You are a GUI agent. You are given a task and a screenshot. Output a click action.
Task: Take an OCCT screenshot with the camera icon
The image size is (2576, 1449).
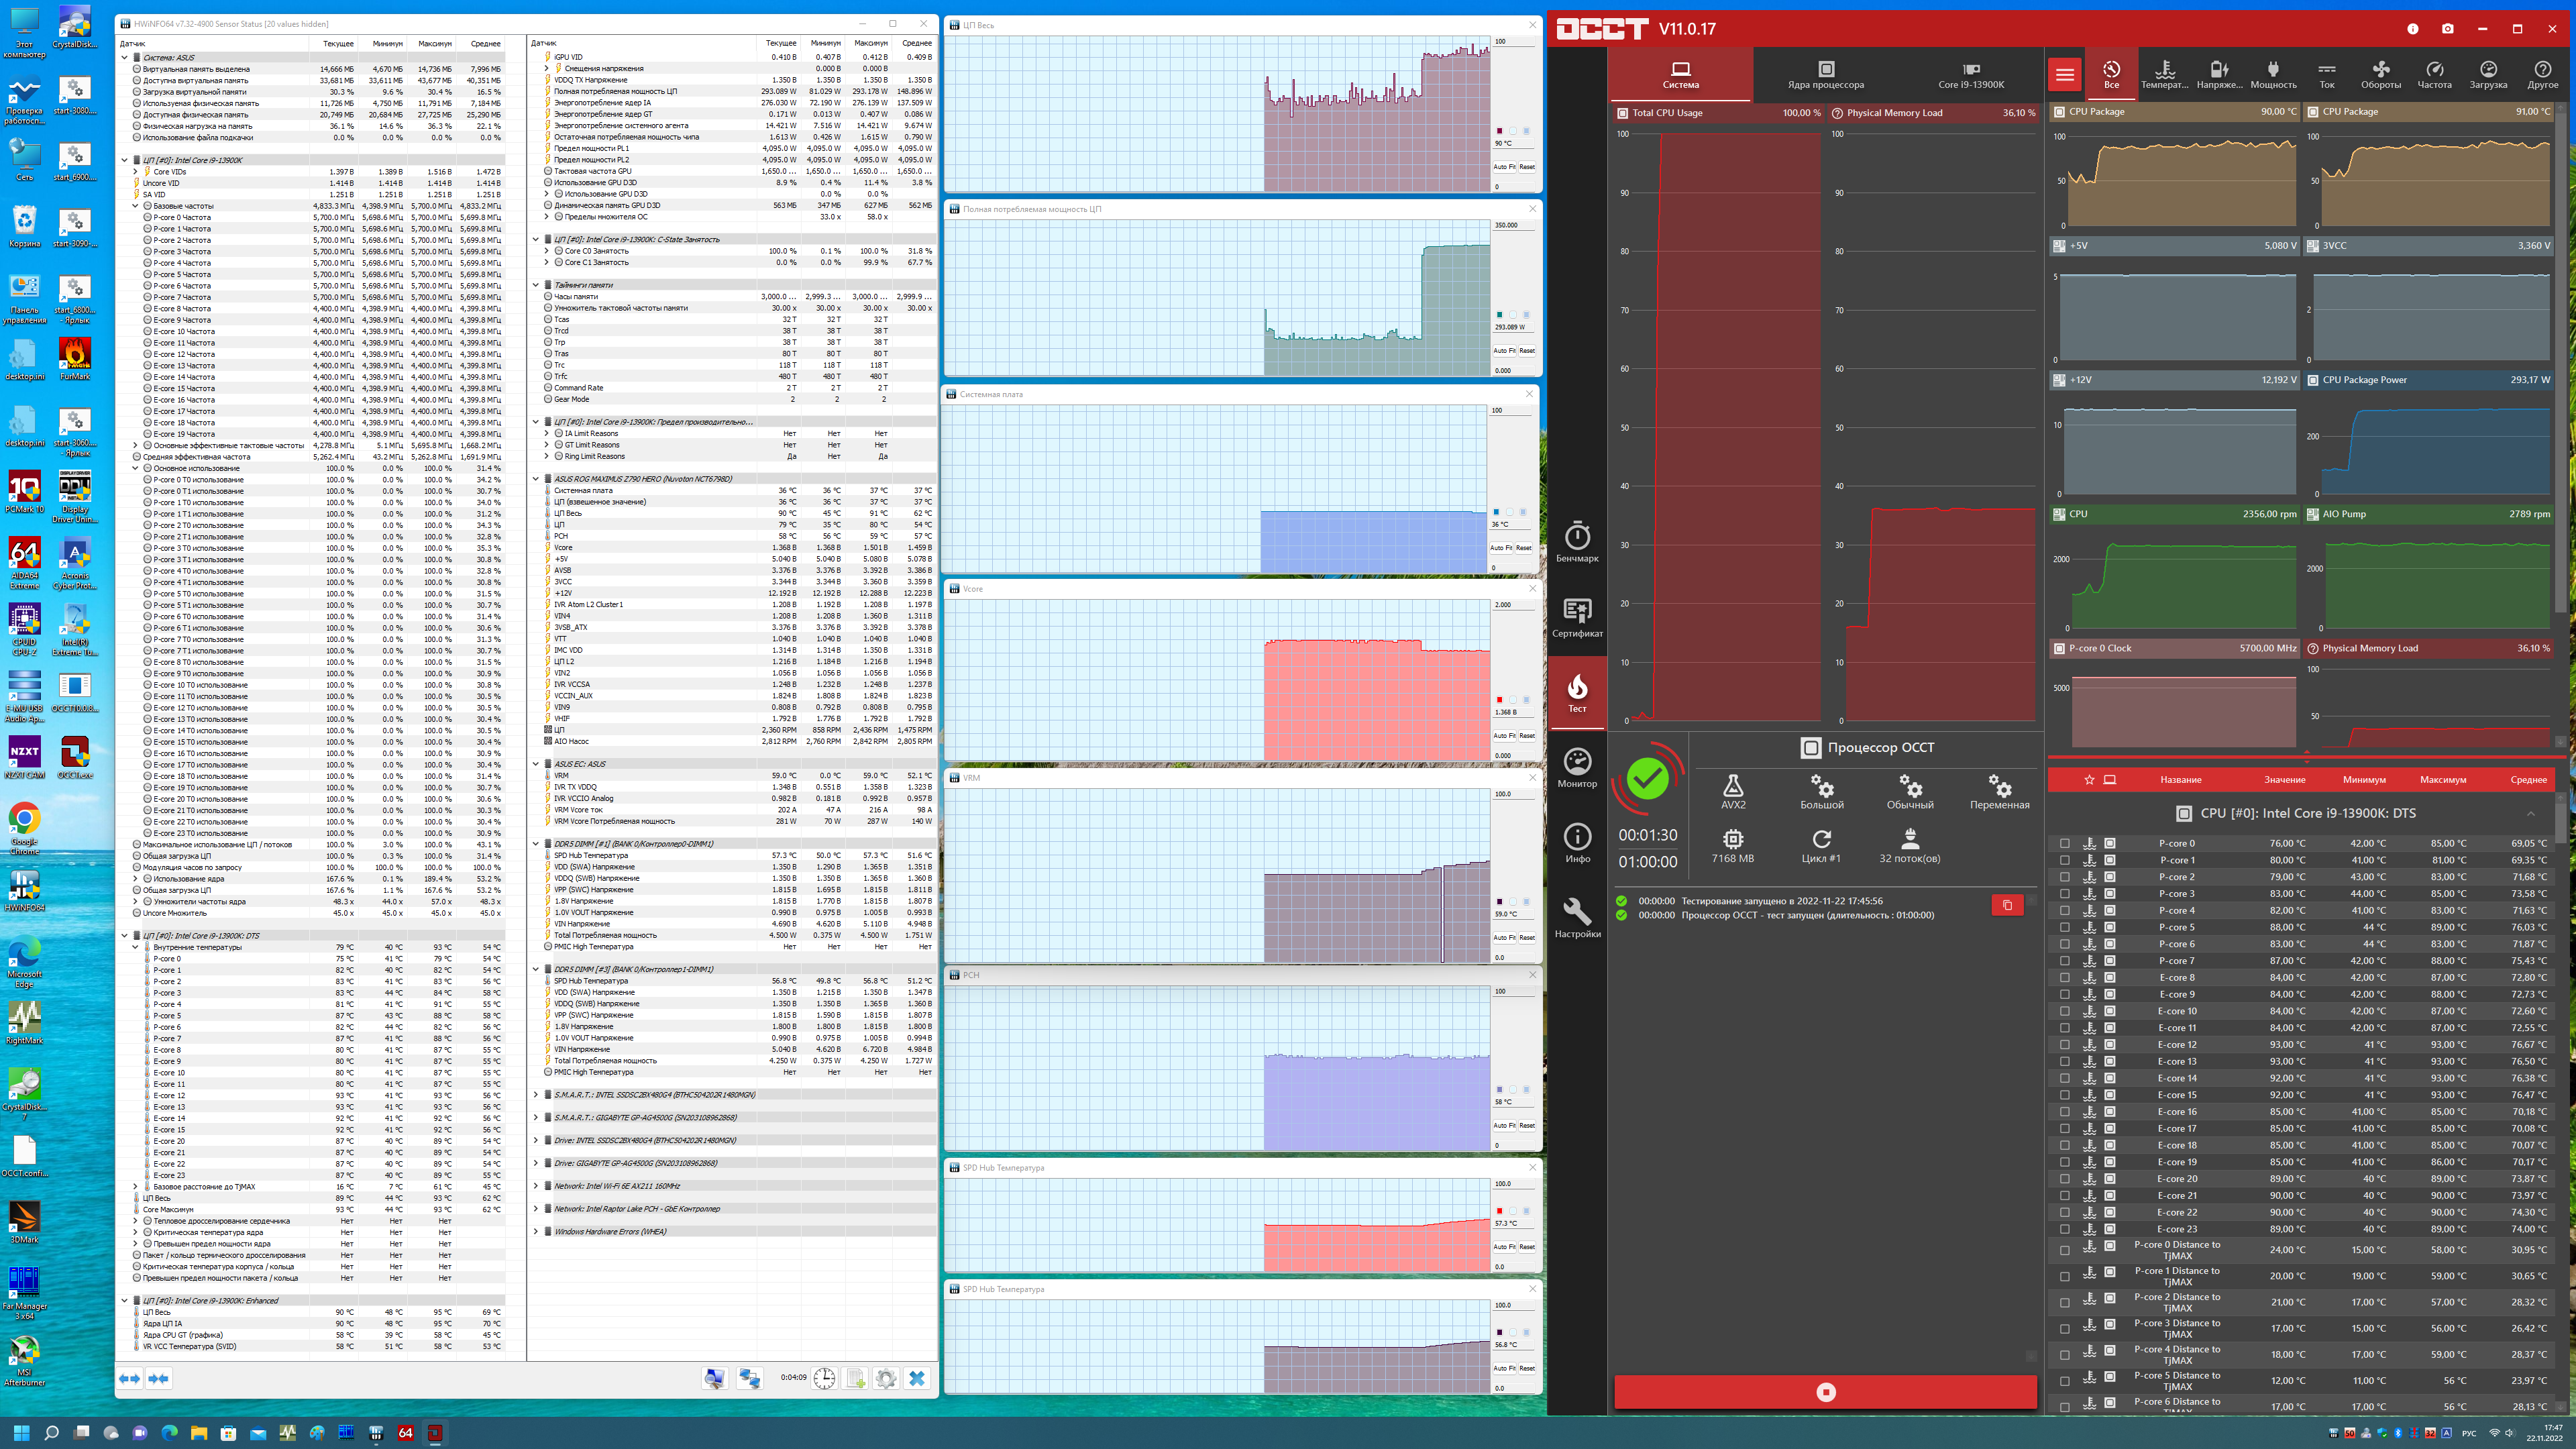pyautogui.click(x=2447, y=29)
